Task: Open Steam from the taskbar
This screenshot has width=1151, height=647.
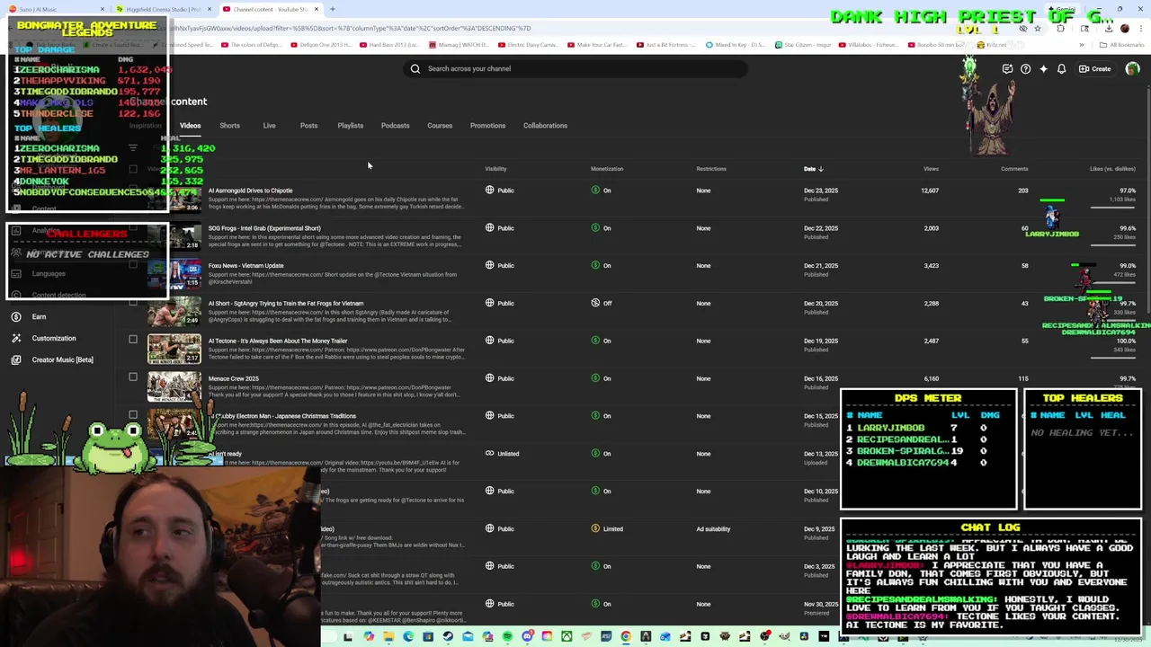Action: 448,637
